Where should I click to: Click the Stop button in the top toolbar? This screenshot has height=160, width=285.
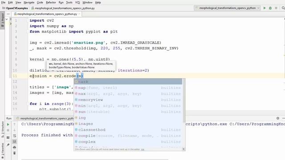click(276, 8)
